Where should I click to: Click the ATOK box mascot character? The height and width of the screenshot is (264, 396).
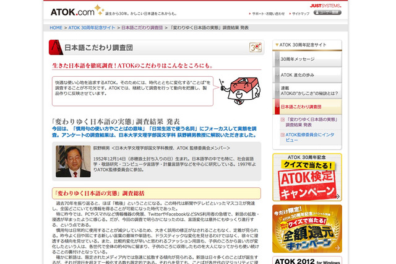pos(241,90)
